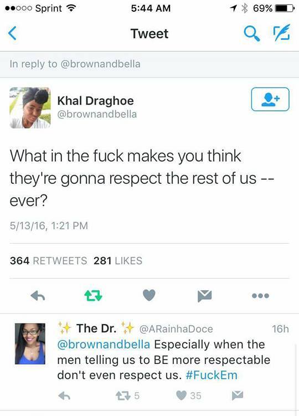Open the three-dots more options menu
This screenshot has width=299, height=416.
[x=261, y=296]
